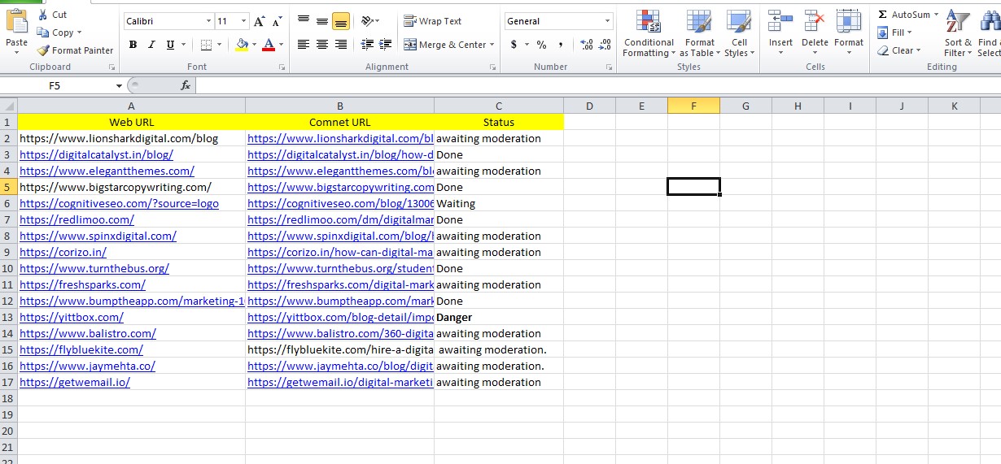Expand the Clear dropdown in Editing
Screen dimensions: 1001x464
click(919, 50)
